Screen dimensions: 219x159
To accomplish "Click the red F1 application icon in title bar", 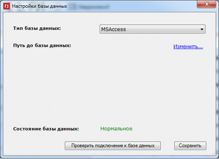I will (7, 6).
